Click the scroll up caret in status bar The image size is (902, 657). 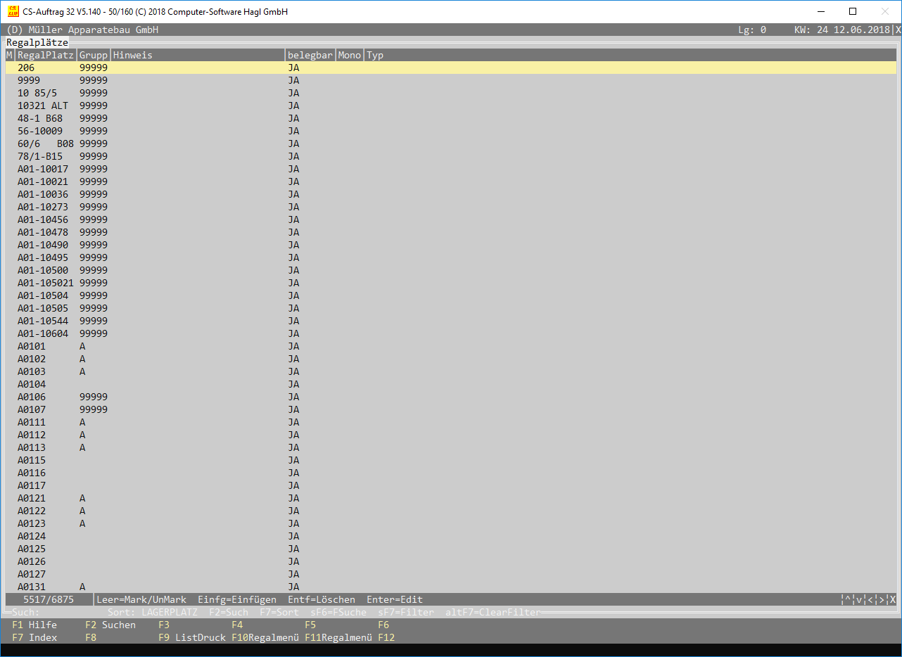[848, 600]
